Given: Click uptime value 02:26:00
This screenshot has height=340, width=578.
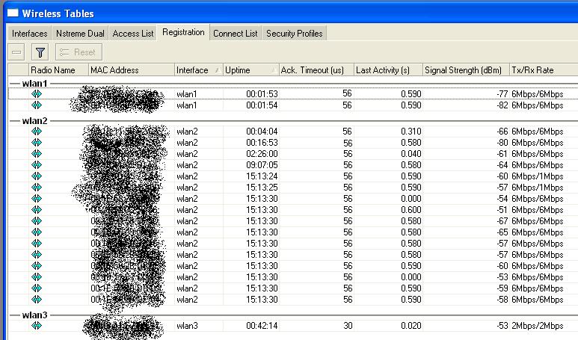Looking at the screenshot, I should (262, 154).
